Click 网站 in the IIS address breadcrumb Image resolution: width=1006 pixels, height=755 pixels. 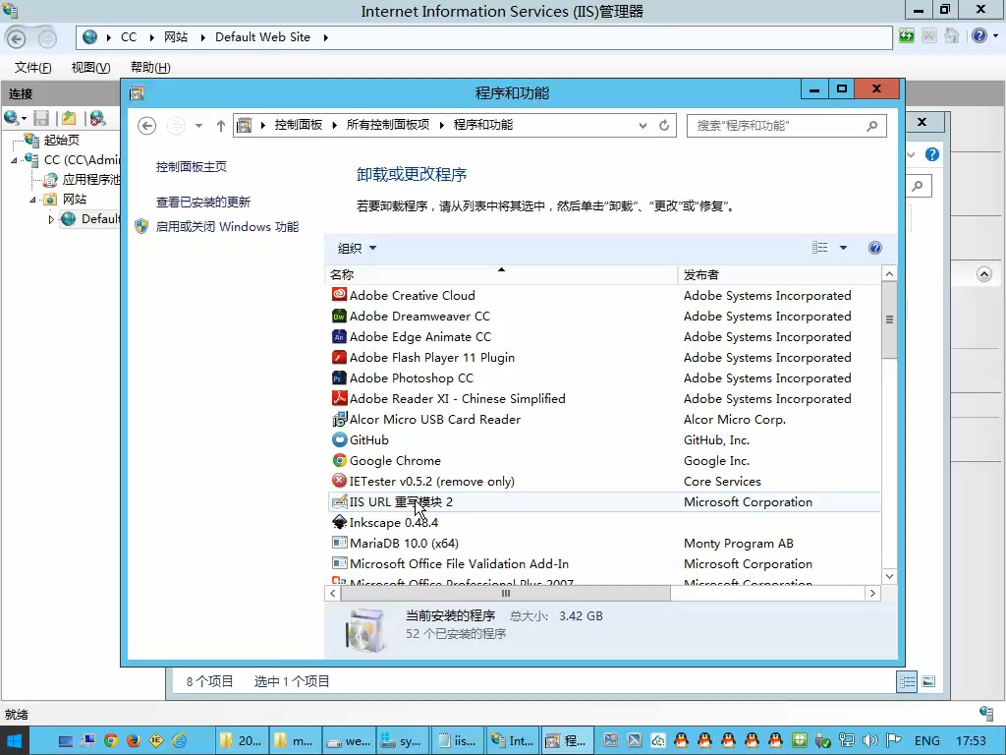(176, 37)
